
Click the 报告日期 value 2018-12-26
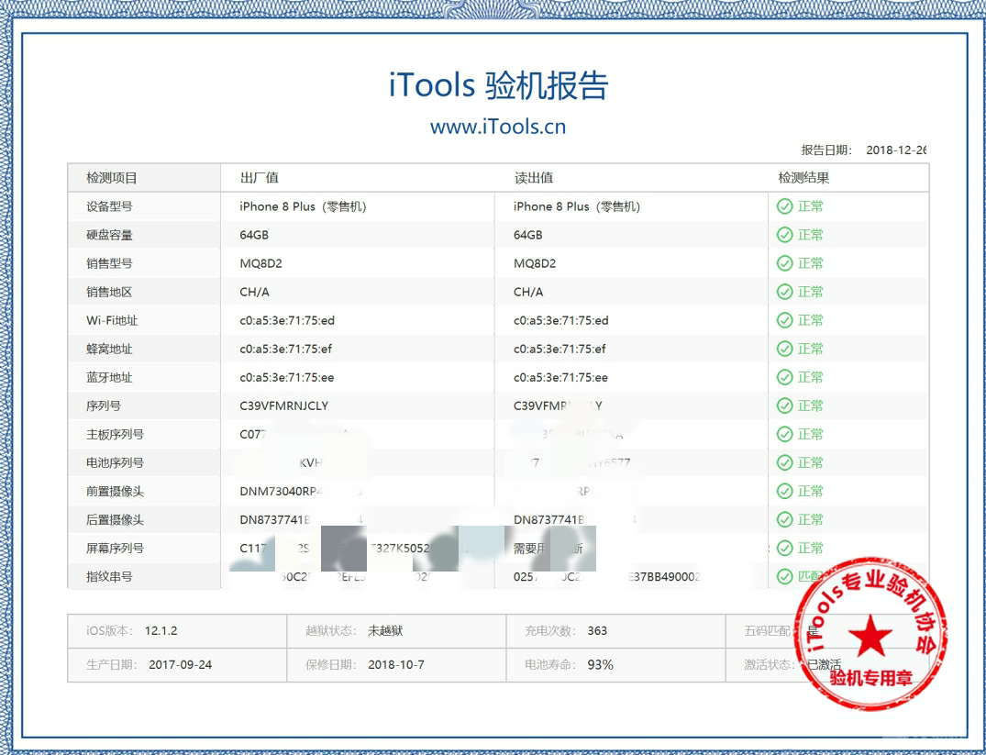896,150
